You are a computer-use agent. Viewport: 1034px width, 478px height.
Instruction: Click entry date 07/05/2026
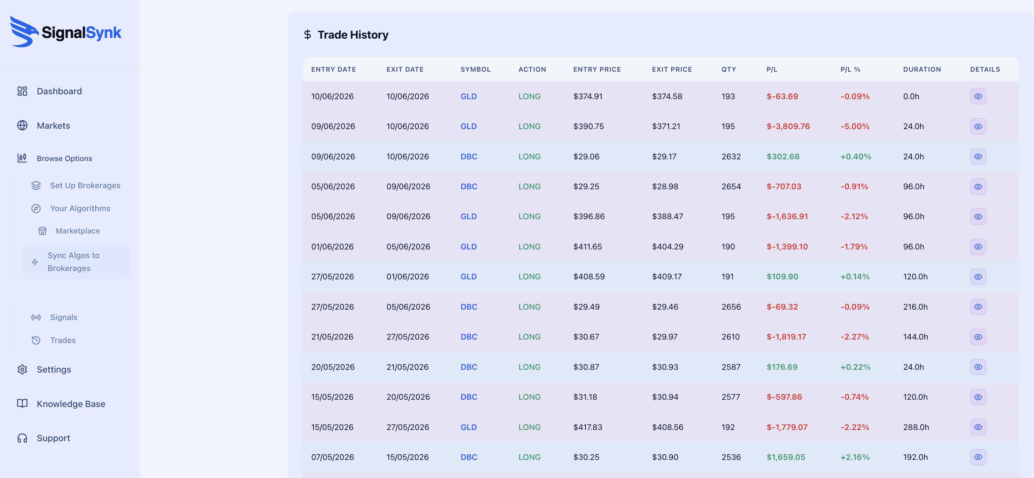click(x=332, y=457)
